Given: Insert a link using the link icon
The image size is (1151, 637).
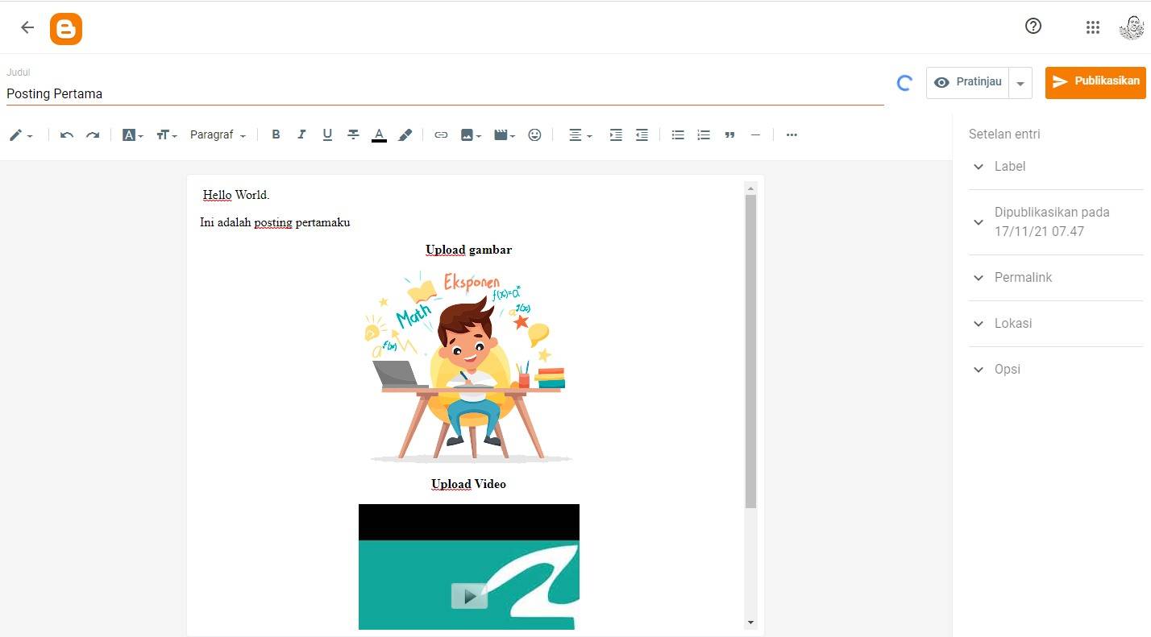Looking at the screenshot, I should click(441, 135).
